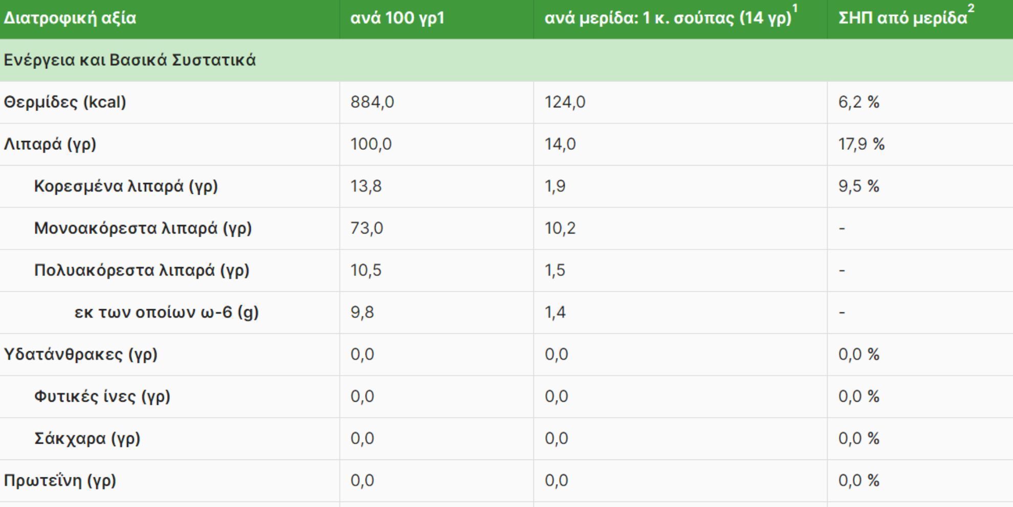
Task: Click the 73,0 monounsaturated value
Action: point(367,228)
